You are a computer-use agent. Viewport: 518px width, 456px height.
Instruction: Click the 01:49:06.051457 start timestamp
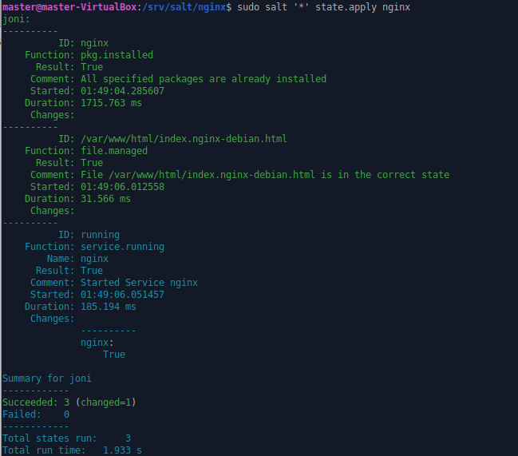122,295
